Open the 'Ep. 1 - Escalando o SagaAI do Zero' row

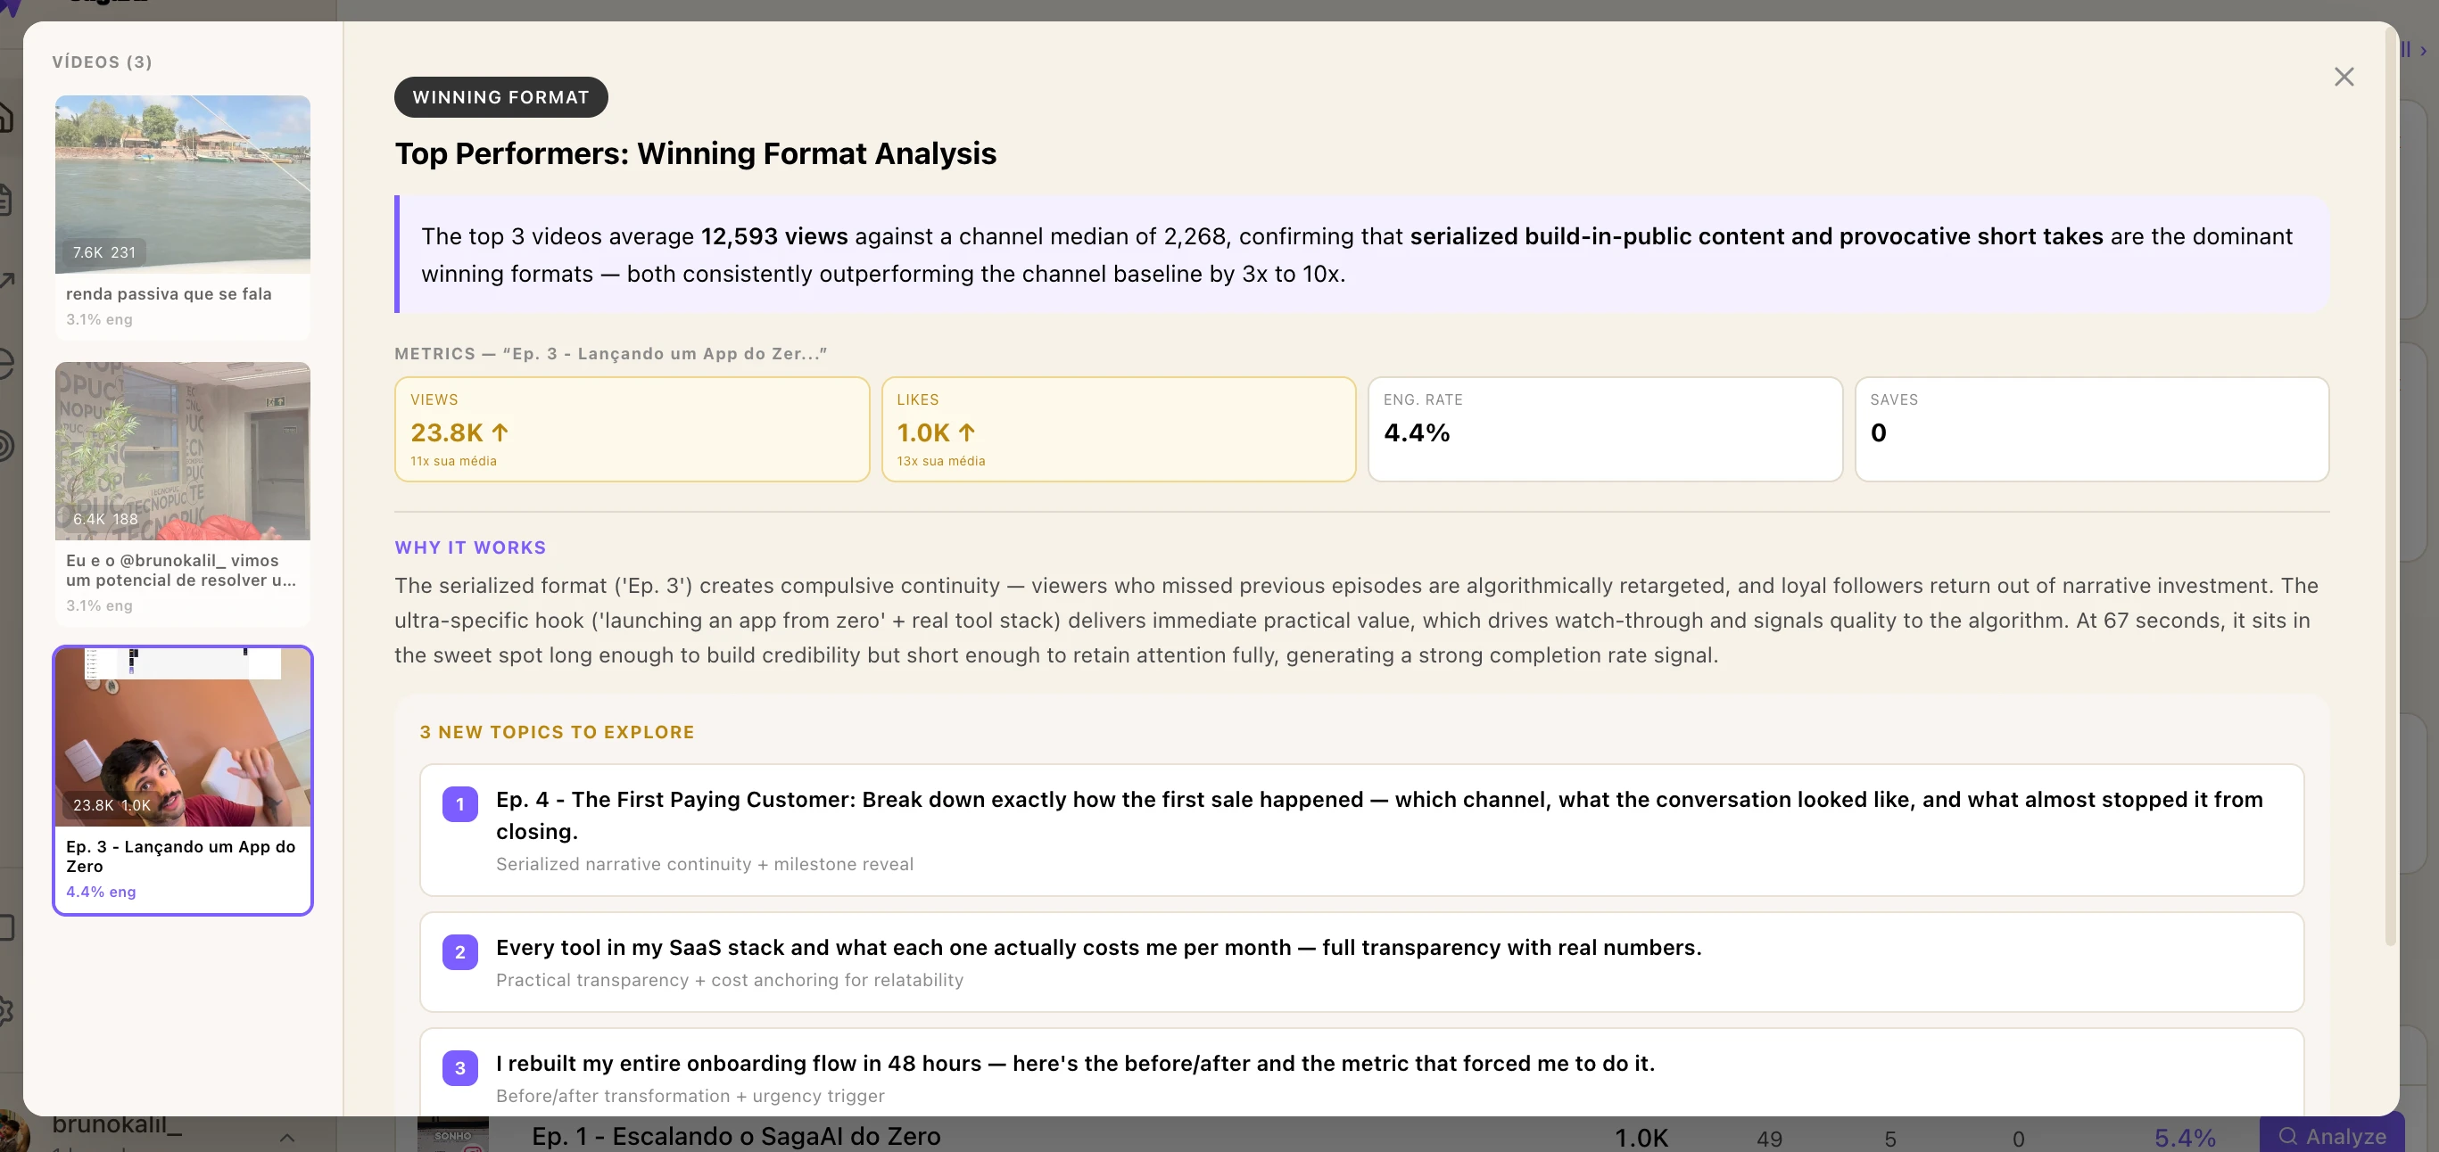coord(736,1136)
